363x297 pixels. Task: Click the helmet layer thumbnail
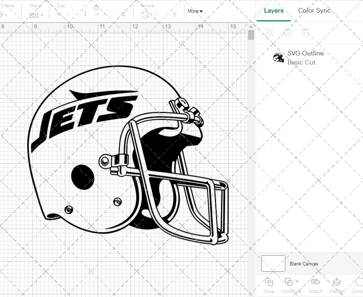[x=278, y=57]
